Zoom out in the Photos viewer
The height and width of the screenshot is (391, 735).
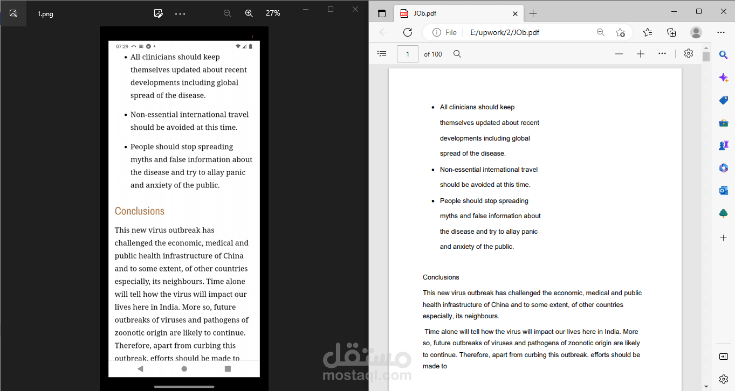[228, 13]
